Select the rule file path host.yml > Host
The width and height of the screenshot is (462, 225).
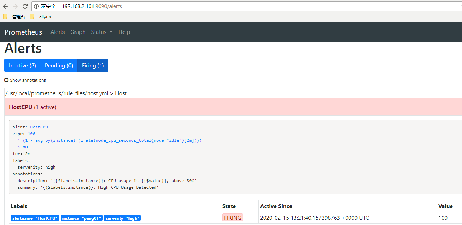pyautogui.click(x=66, y=93)
